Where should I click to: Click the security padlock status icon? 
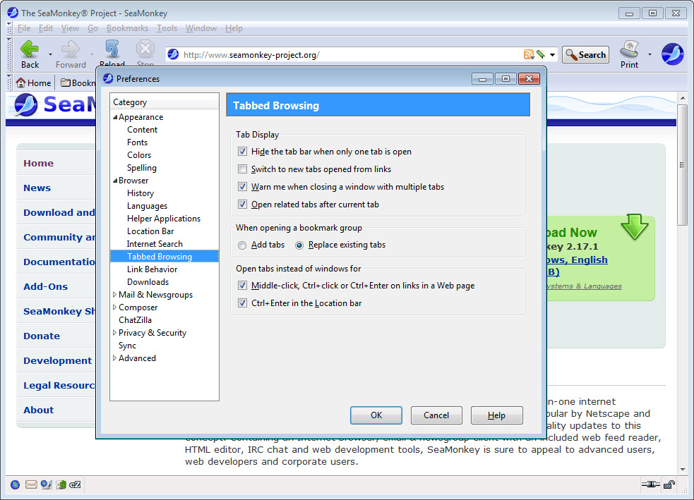[669, 484]
